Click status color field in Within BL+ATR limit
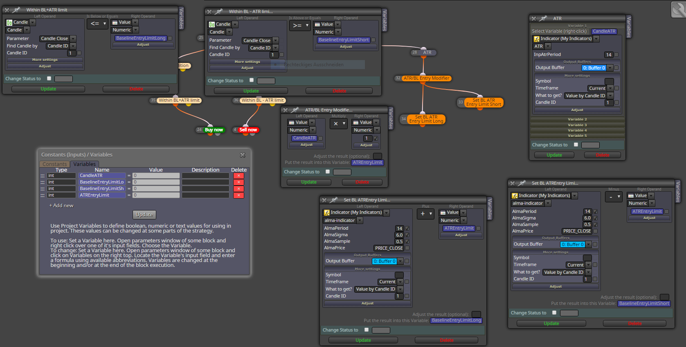Viewport: 686px width, 347px height. tap(63, 79)
